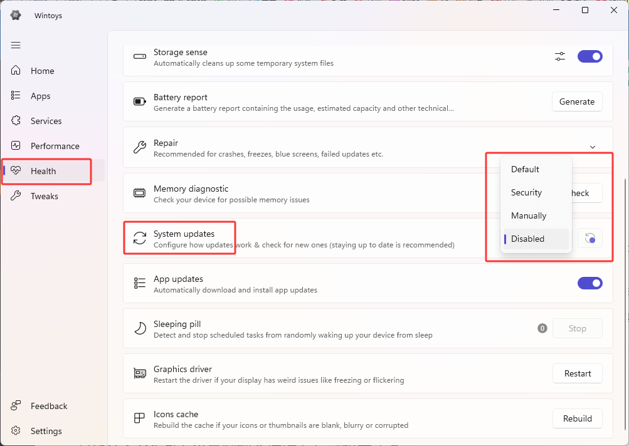Select Security from the update options

526,192
